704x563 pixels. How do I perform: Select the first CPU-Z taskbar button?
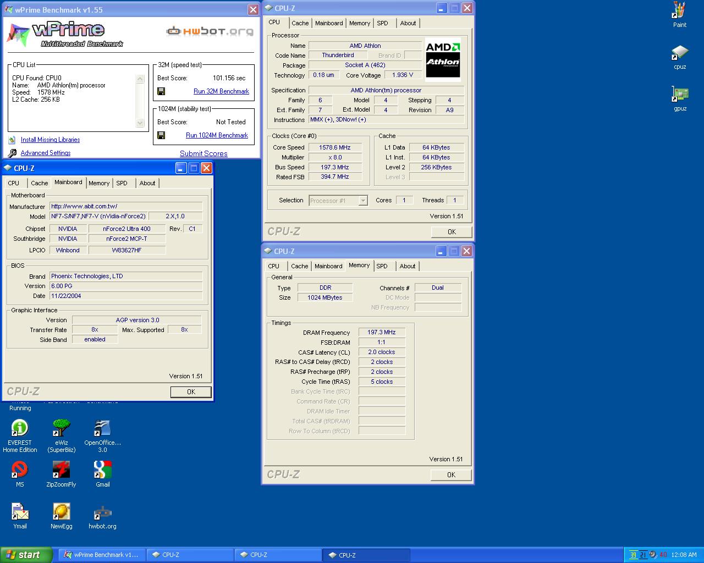pos(190,555)
